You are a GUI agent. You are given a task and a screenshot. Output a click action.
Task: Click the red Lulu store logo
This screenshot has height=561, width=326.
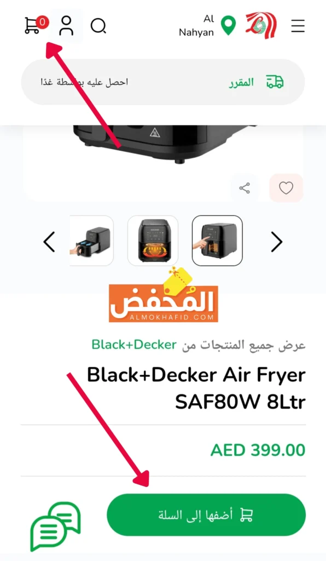pos(261,25)
